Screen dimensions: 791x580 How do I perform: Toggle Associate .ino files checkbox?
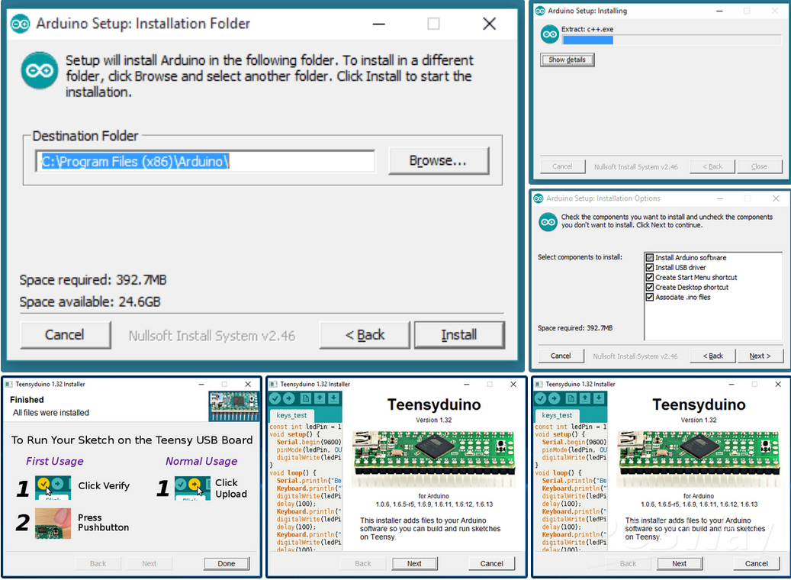650,298
